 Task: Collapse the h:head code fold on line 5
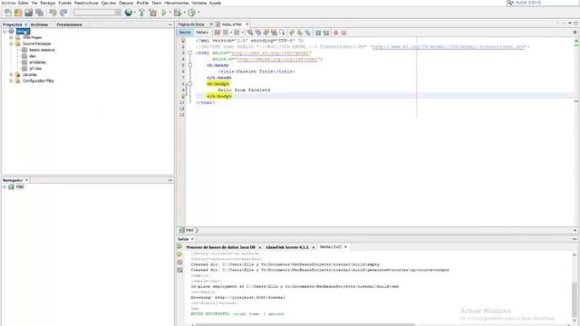pos(189,65)
